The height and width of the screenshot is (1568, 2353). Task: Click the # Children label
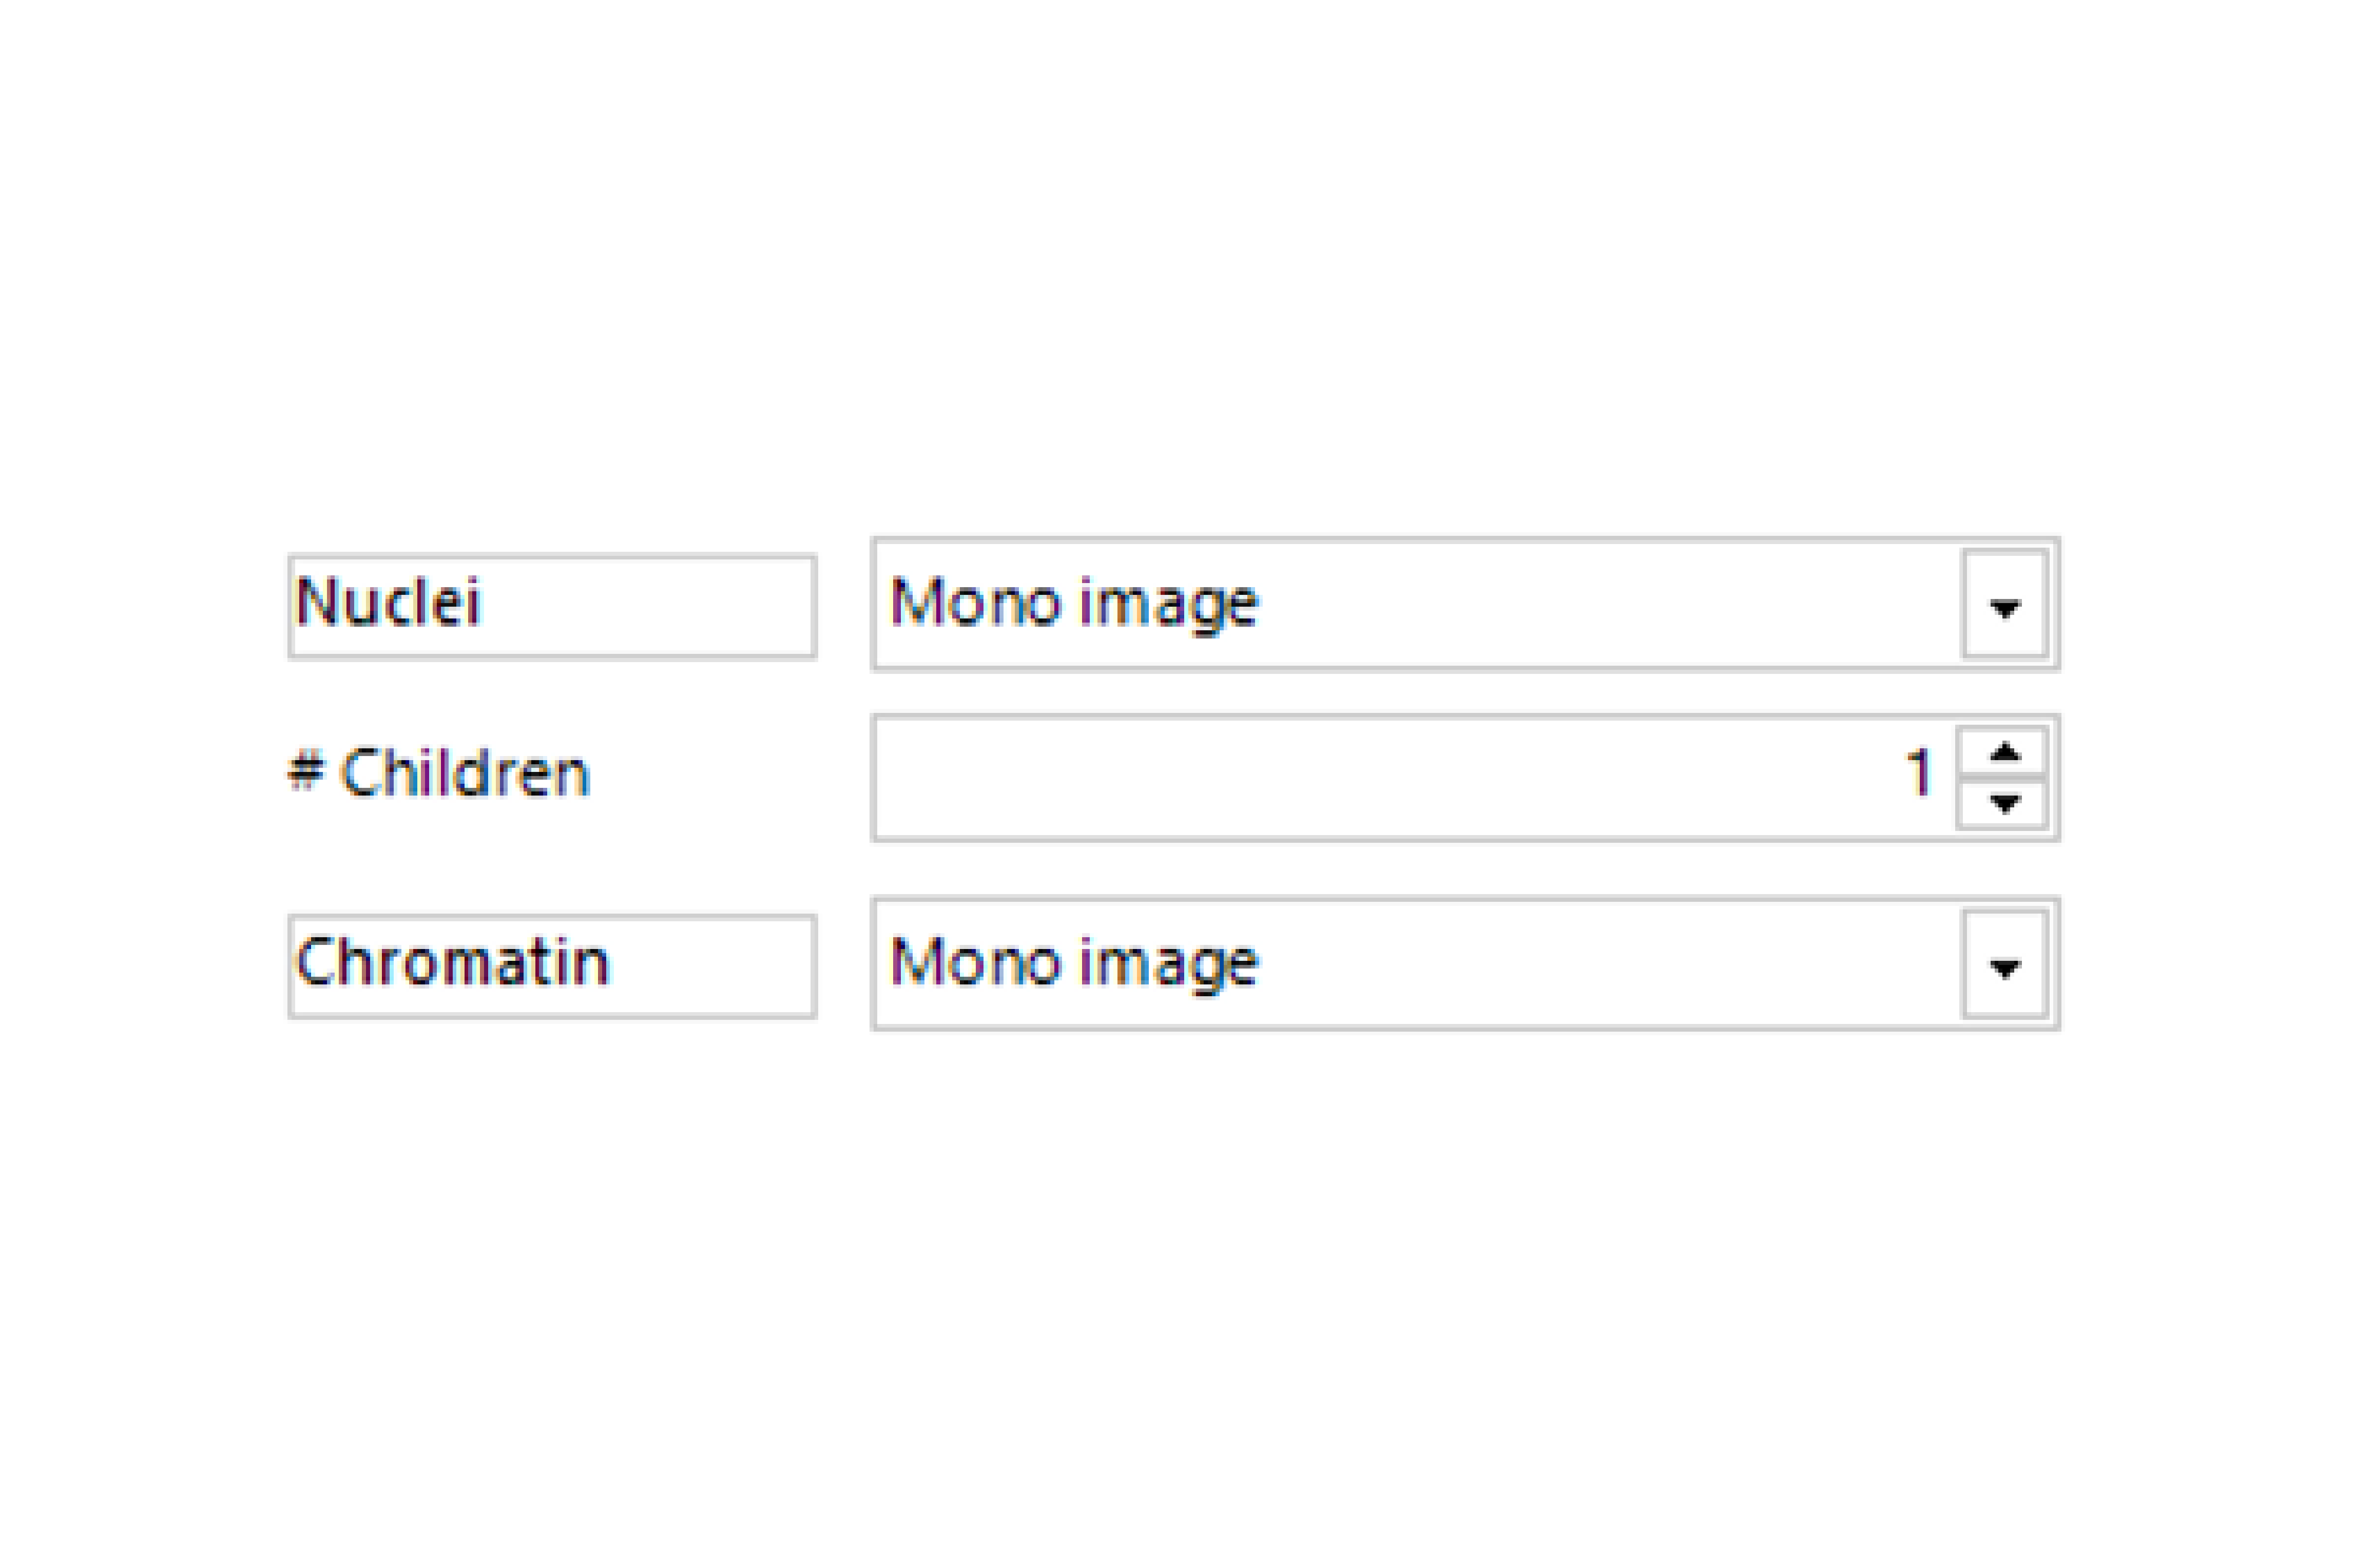pyautogui.click(x=439, y=773)
